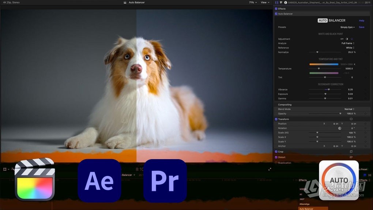
Task: Open the Color inspector triangle tab
Action: pyautogui.click(x=281, y=3)
